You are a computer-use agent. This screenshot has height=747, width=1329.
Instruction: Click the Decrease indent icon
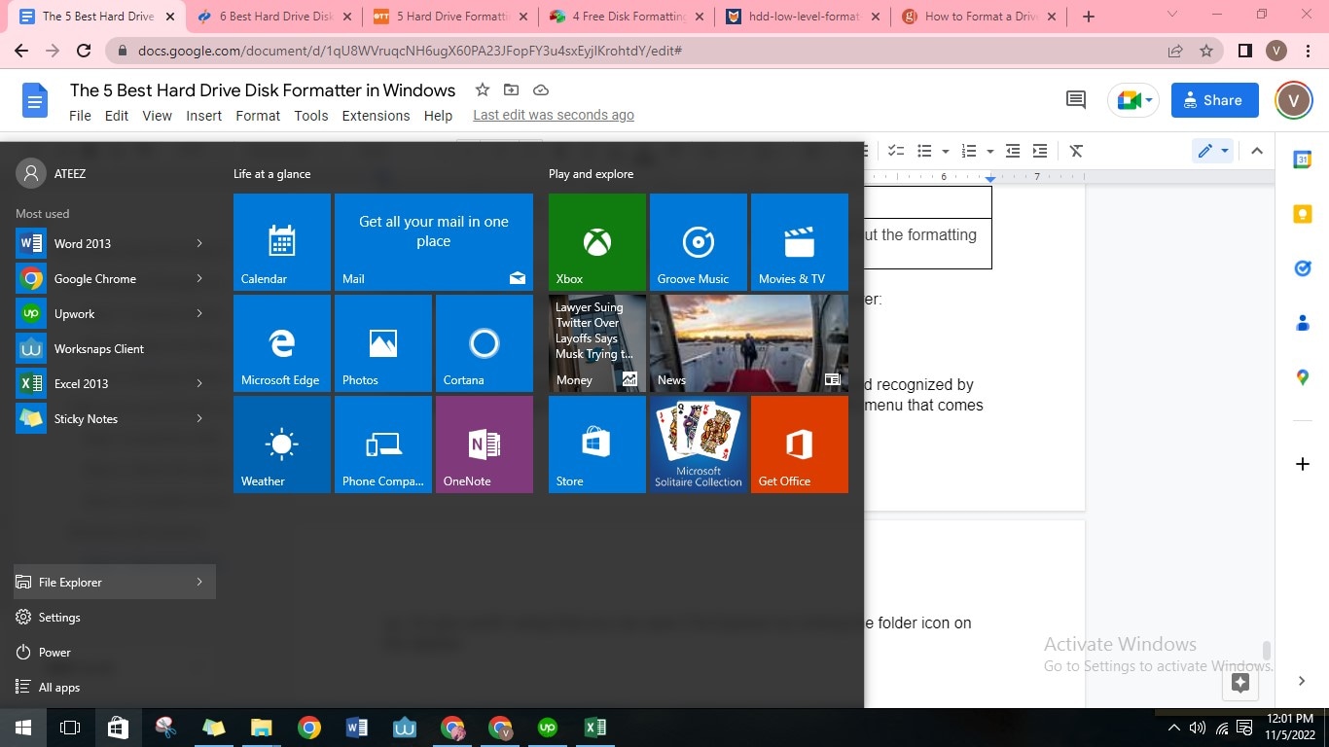point(1013,151)
